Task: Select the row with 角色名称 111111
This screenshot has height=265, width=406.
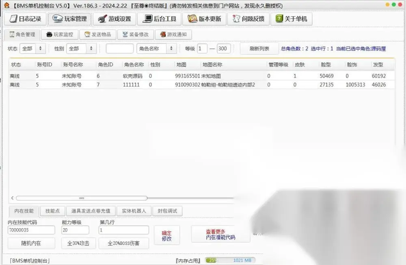Action: tap(202, 85)
